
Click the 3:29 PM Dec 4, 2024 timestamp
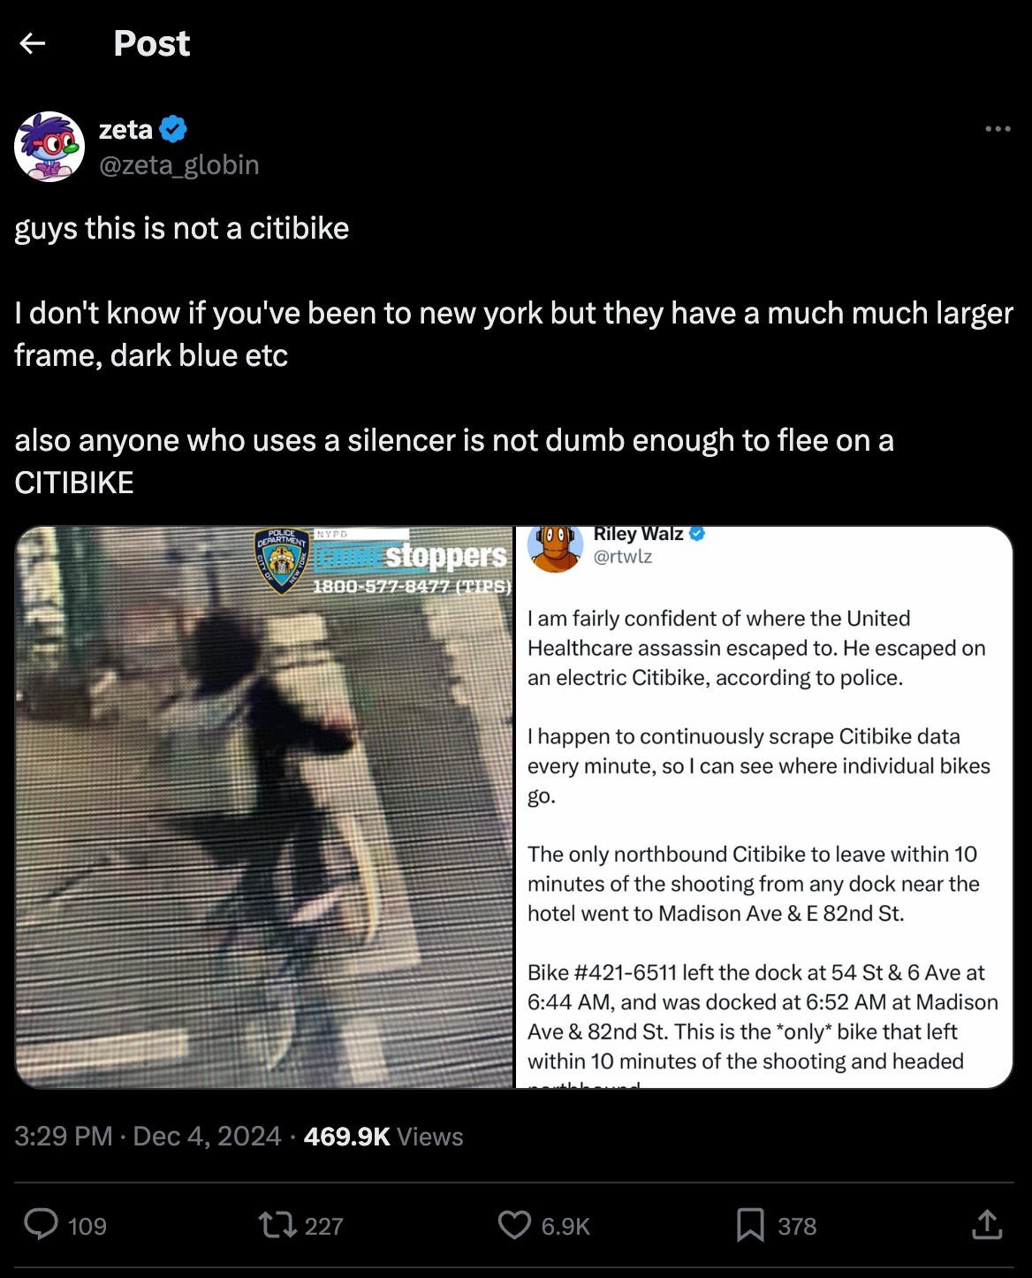click(148, 1137)
